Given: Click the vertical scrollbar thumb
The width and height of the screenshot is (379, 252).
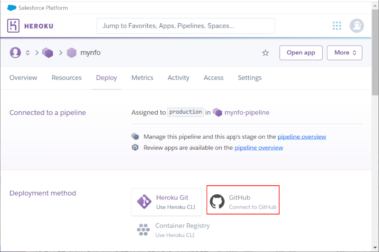Looking at the screenshot, I should point(375,52).
